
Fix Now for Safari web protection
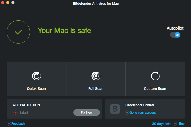pos(87,112)
